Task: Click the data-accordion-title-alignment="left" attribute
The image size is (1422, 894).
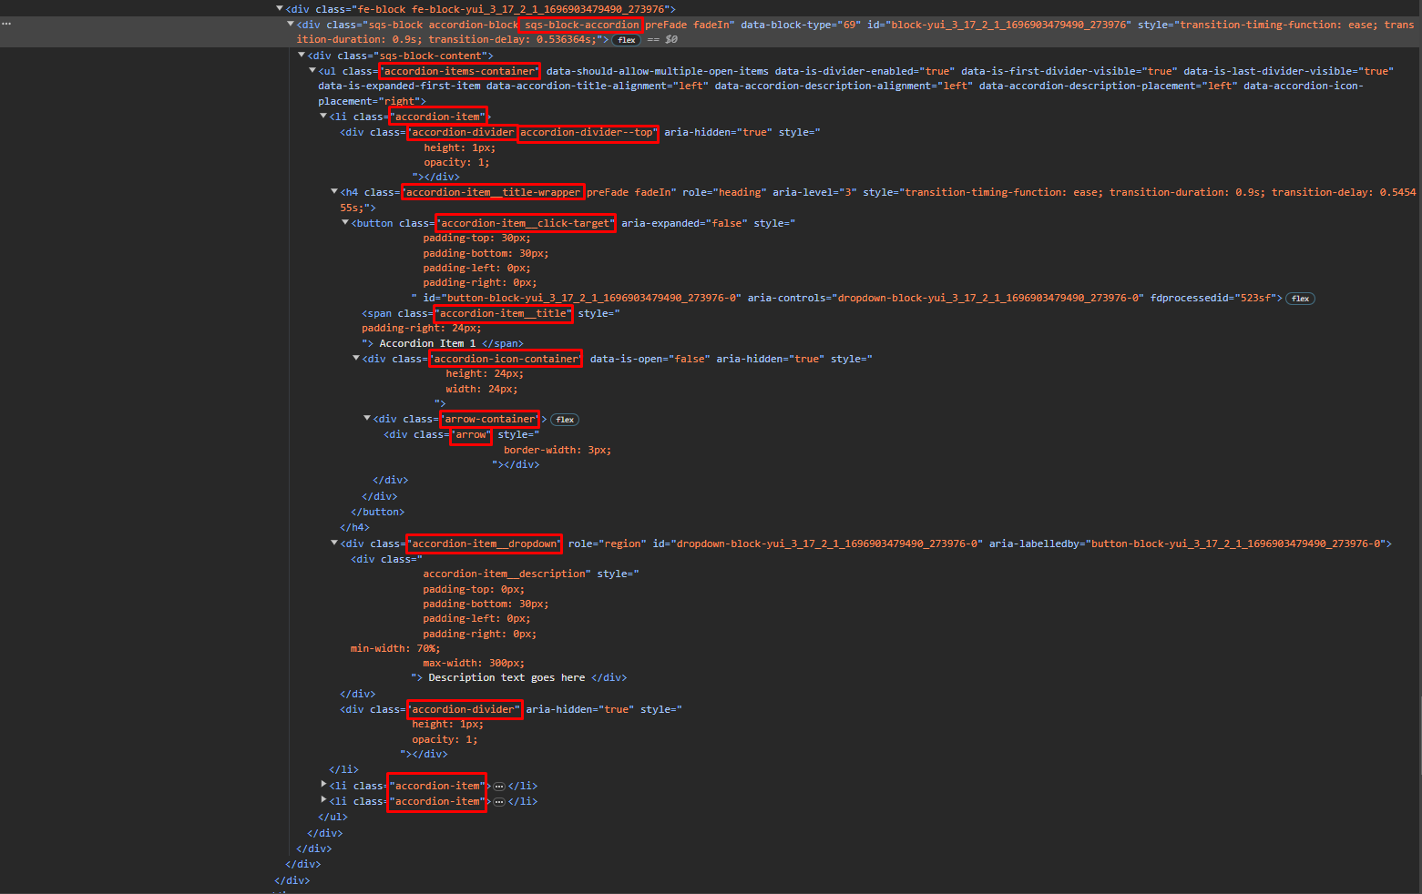Action: coord(598,86)
